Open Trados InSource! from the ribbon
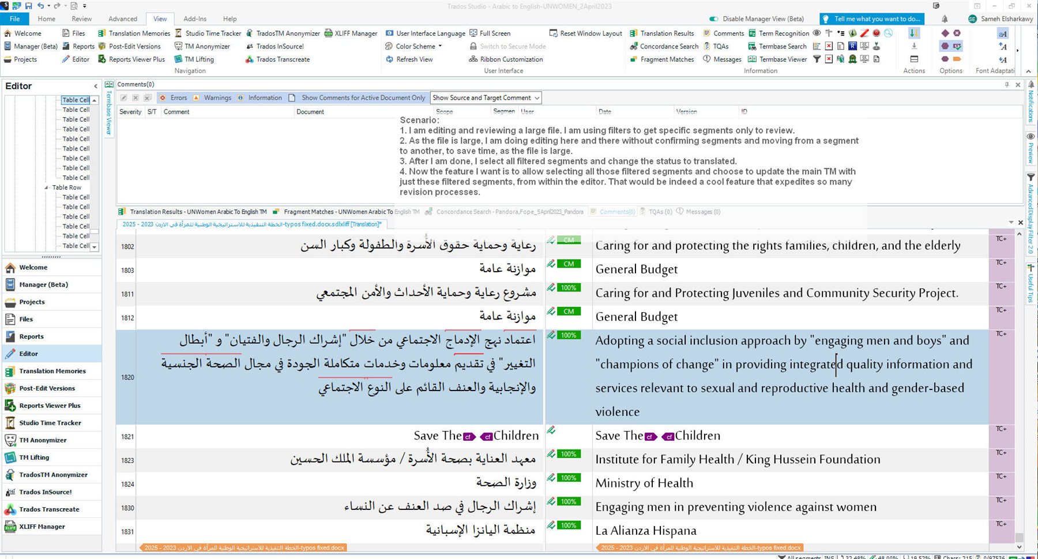Viewport: 1038px width, 559px height. click(274, 46)
